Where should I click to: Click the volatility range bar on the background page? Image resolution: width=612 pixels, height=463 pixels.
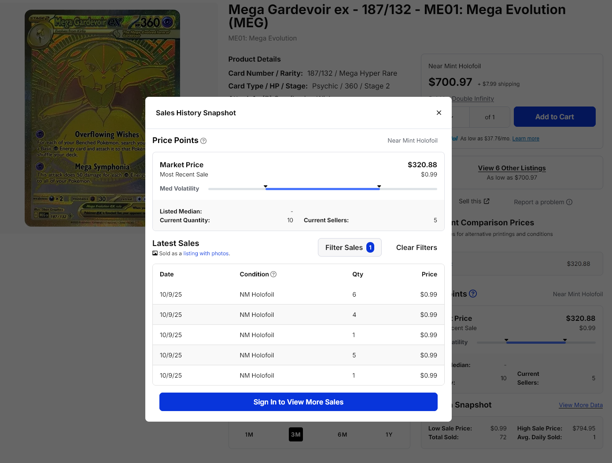tap(536, 342)
